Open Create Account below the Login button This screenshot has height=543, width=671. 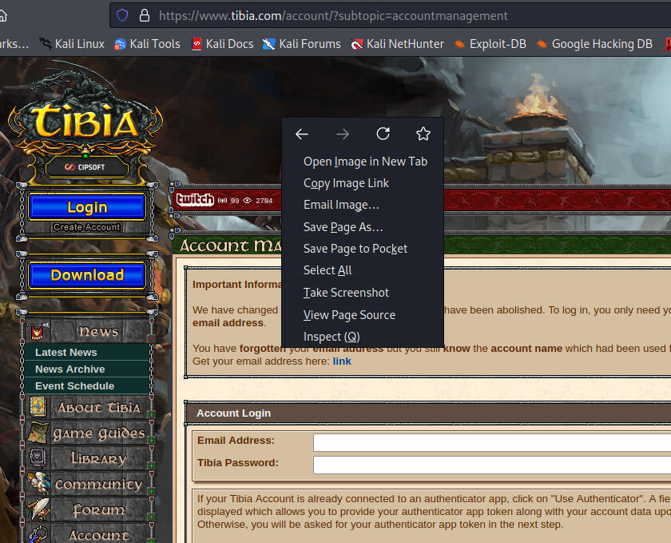(x=85, y=226)
